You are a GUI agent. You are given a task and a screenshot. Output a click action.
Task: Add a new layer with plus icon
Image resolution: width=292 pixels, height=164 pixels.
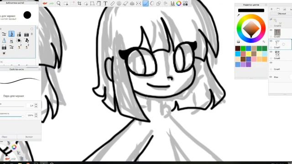(x=271, y=9)
